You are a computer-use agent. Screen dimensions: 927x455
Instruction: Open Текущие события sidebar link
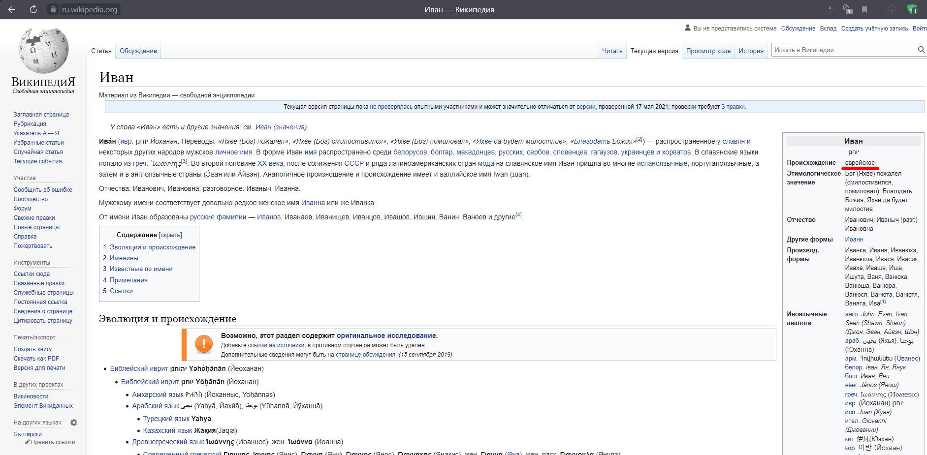(38, 161)
